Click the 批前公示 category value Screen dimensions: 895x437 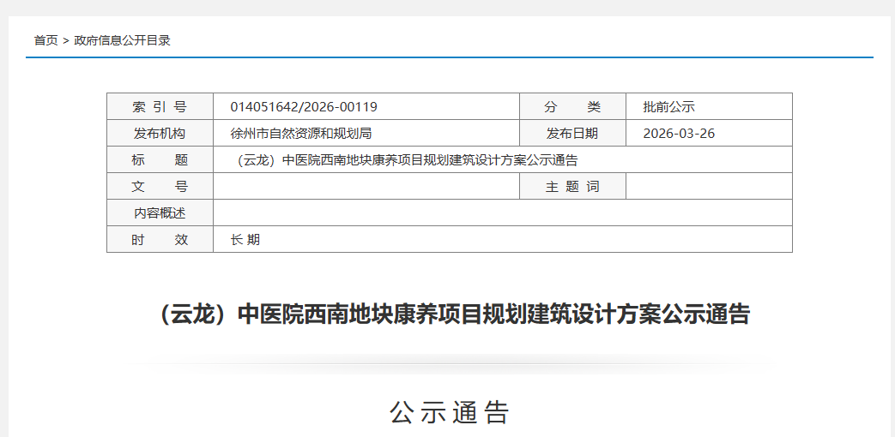668,107
